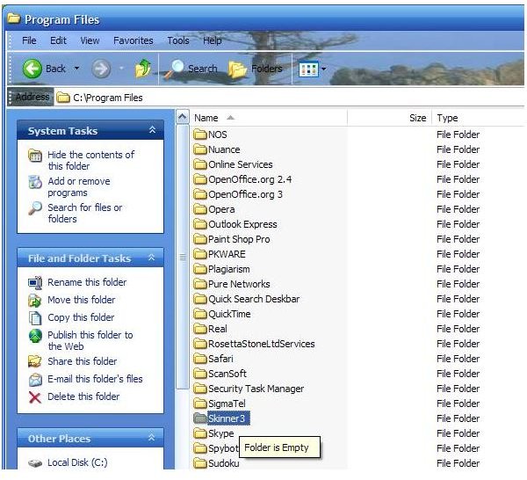Open the View menu
The image size is (527, 480).
[90, 40]
